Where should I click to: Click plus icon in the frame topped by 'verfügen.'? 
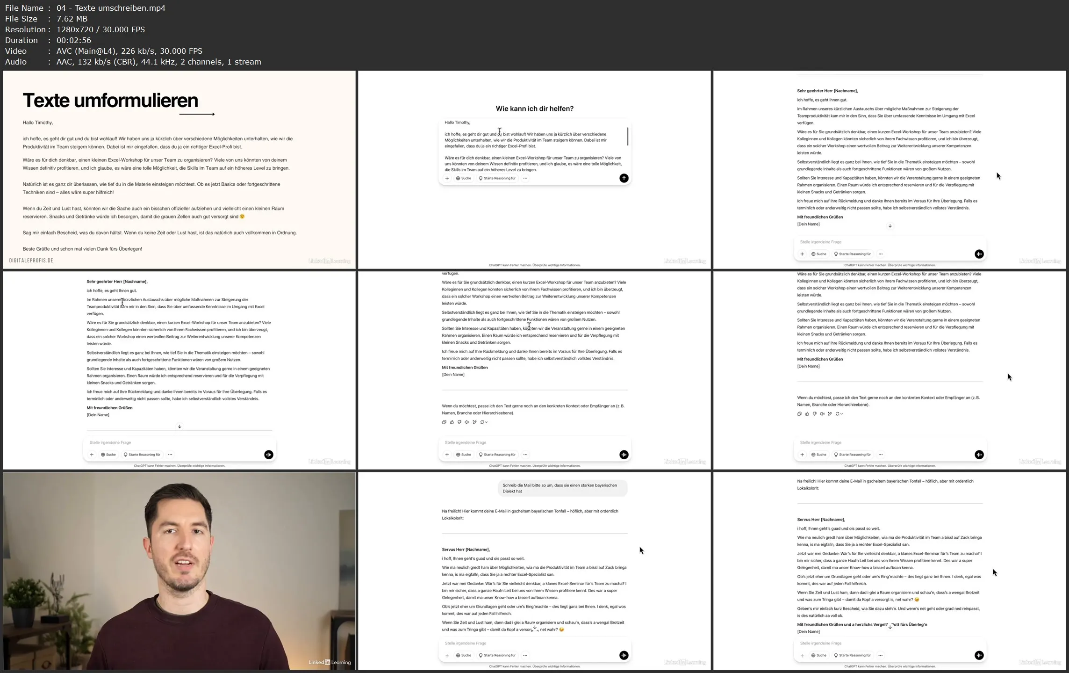(447, 455)
